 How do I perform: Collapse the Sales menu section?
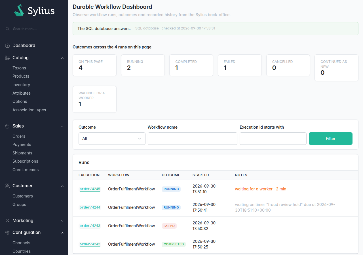62,126
